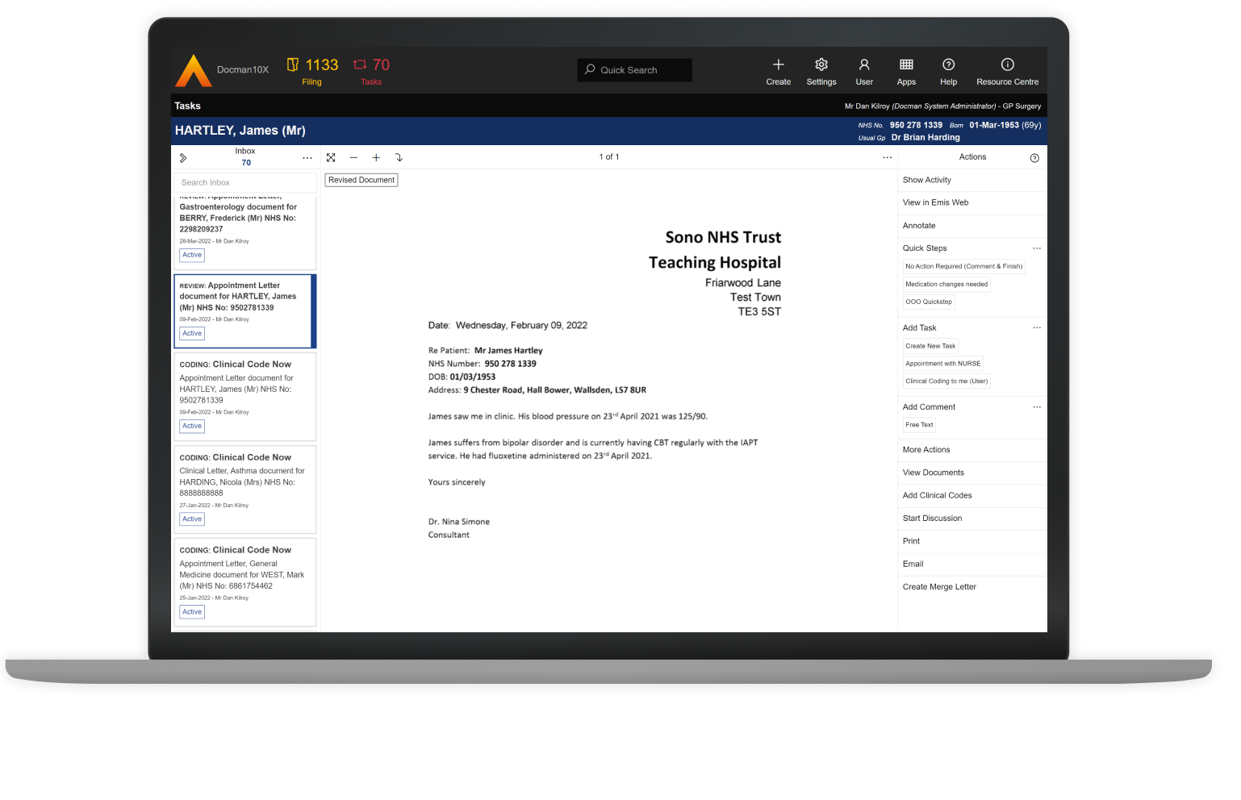Select the HARTLEY, James Appointment Letter review task
The width and height of the screenshot is (1241, 800).
point(245,311)
